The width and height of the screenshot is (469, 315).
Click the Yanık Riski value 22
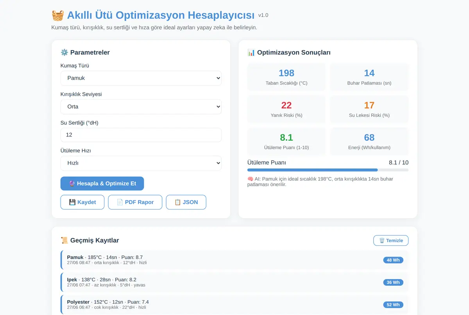click(x=286, y=105)
